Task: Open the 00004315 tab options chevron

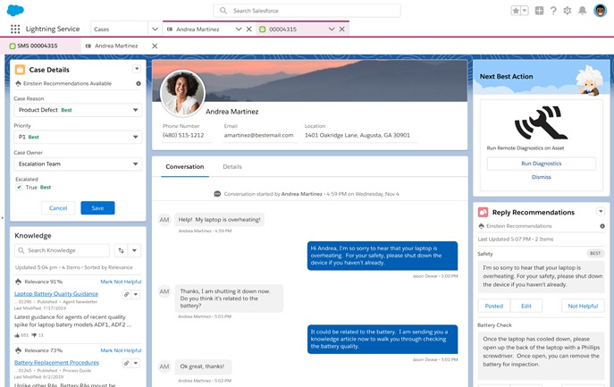Action: 332,29
